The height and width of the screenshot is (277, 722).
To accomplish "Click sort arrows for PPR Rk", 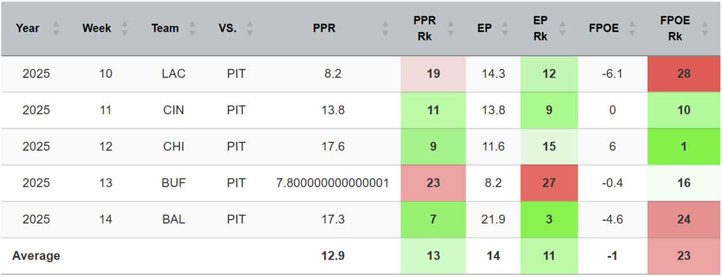I will (x=454, y=28).
